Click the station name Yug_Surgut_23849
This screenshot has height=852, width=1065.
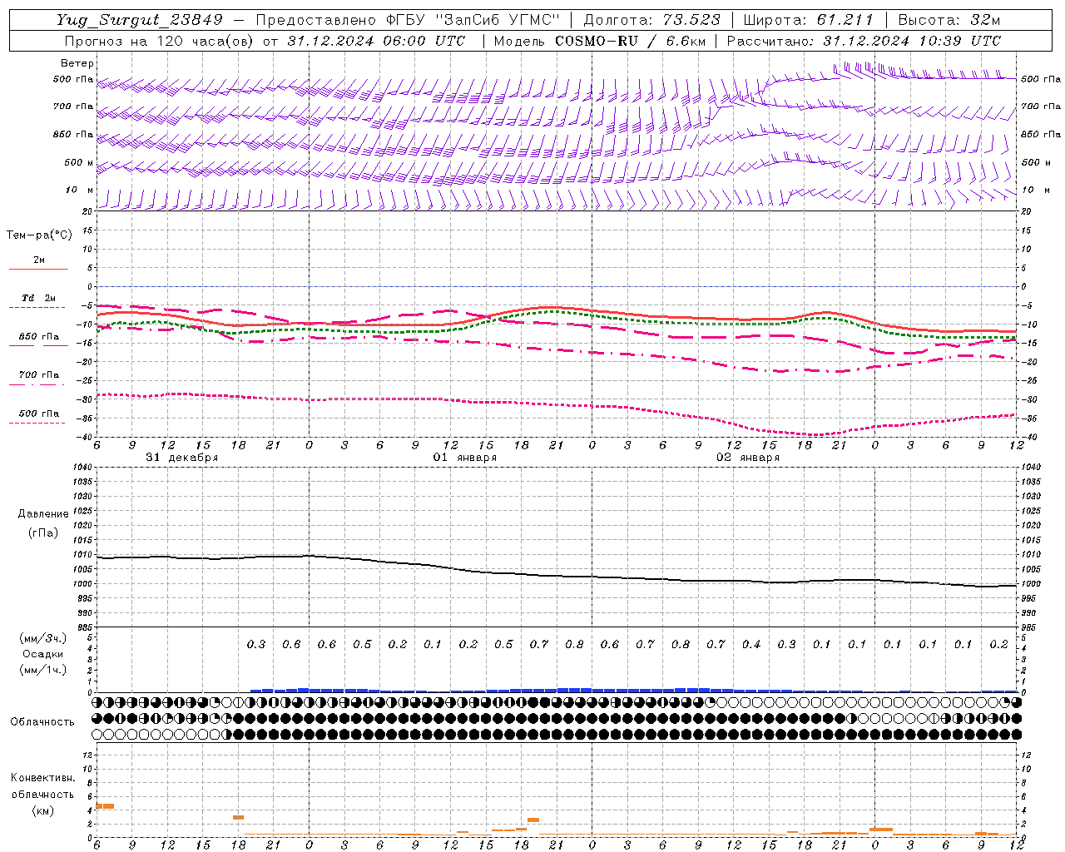pos(140,20)
